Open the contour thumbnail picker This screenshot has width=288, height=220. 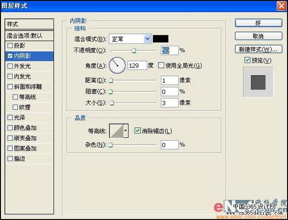(x=117, y=131)
